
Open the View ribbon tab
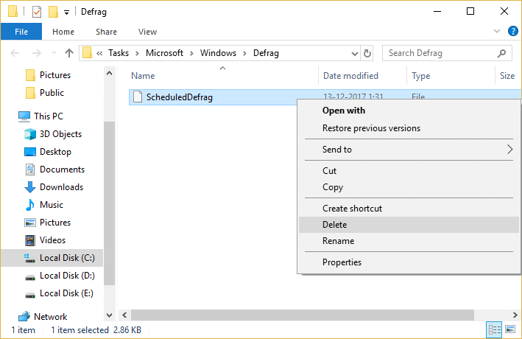click(x=147, y=32)
